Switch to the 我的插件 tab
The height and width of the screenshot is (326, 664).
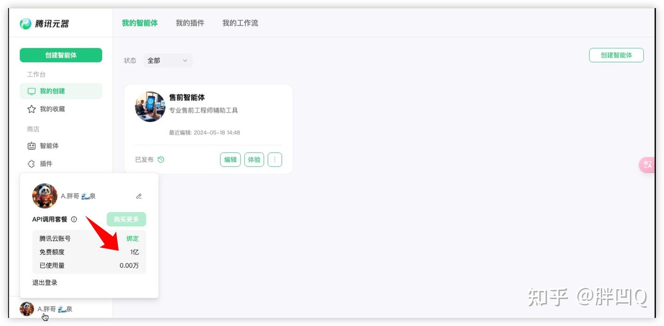[x=190, y=23]
